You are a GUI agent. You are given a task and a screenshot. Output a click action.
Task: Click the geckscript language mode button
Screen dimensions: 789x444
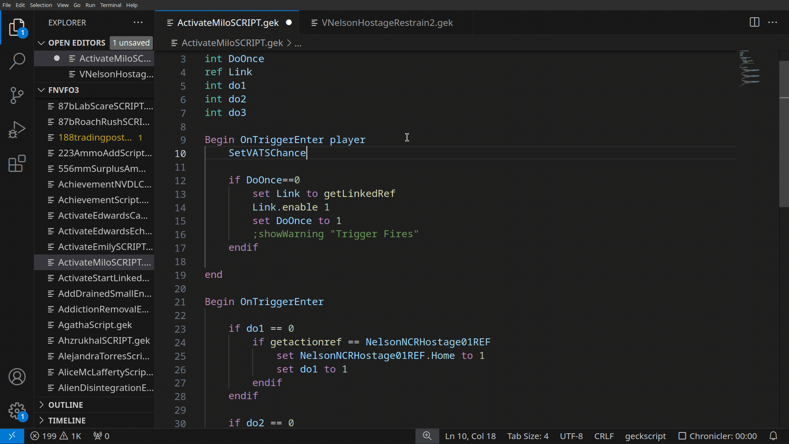pos(645,436)
